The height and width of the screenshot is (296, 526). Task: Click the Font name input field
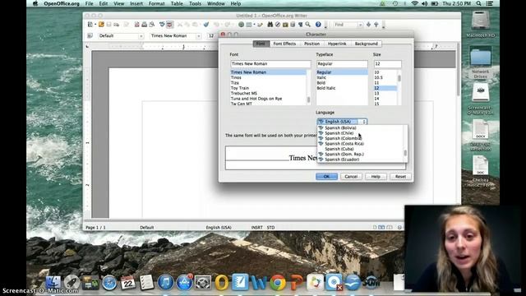coord(270,64)
